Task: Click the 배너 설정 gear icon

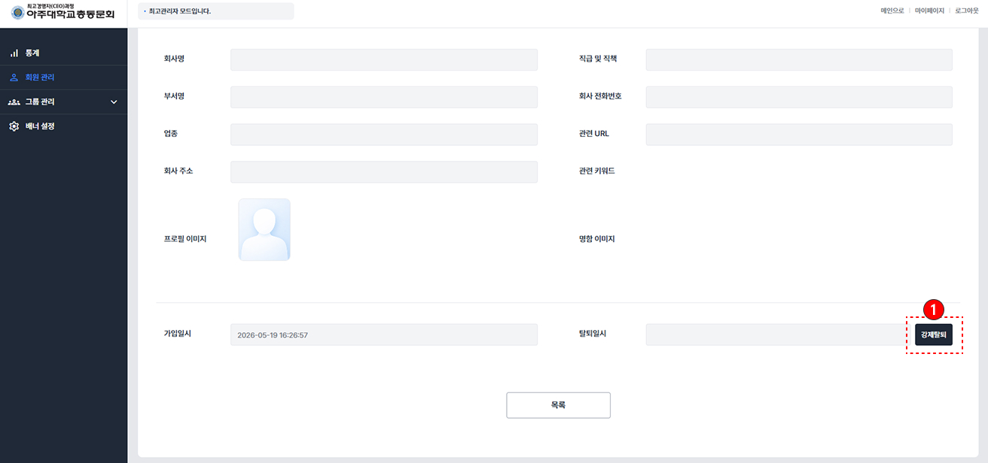Action: [x=14, y=126]
